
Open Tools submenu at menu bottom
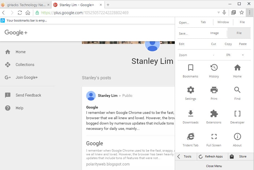click(186, 156)
